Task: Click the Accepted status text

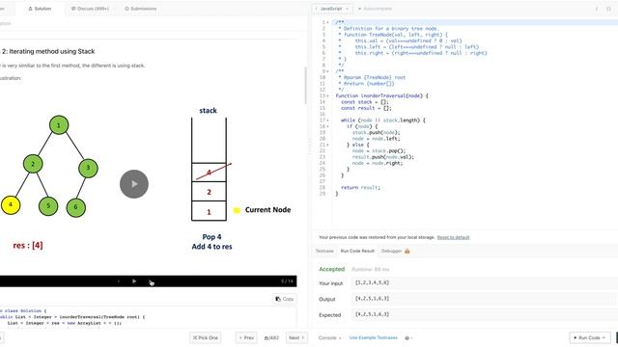Action: [332, 269]
